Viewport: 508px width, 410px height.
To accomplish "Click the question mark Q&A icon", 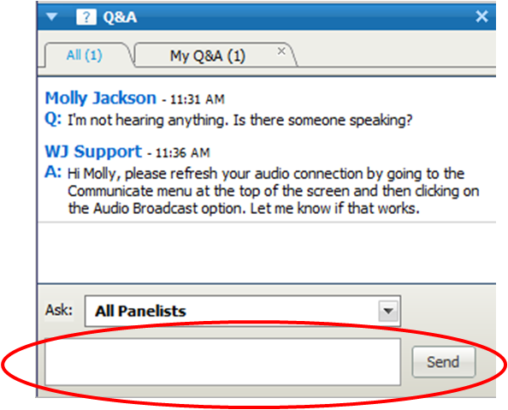I will pos(86,17).
